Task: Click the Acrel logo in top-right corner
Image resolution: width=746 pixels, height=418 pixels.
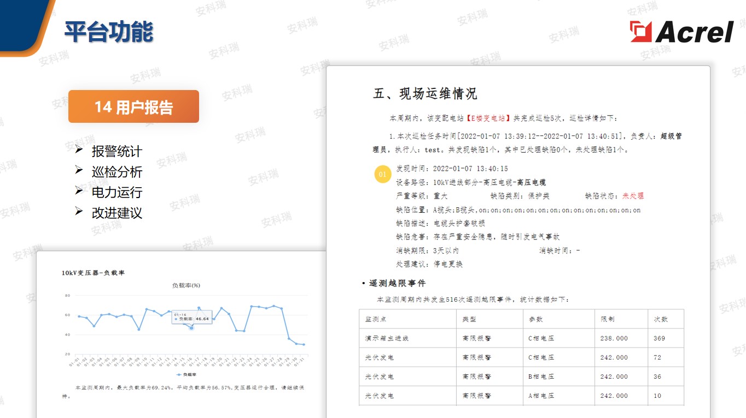Action: point(681,32)
